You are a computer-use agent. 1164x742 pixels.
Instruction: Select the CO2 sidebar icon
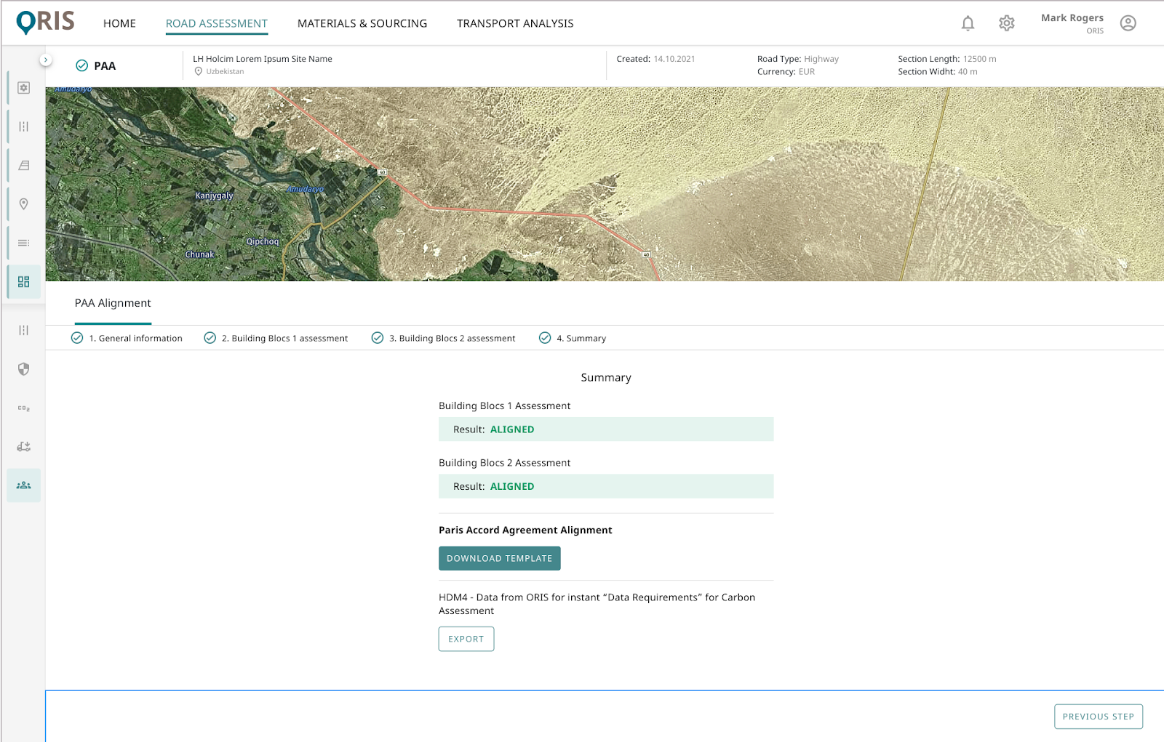[x=24, y=408]
